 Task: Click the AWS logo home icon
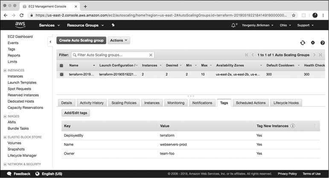(20, 25)
